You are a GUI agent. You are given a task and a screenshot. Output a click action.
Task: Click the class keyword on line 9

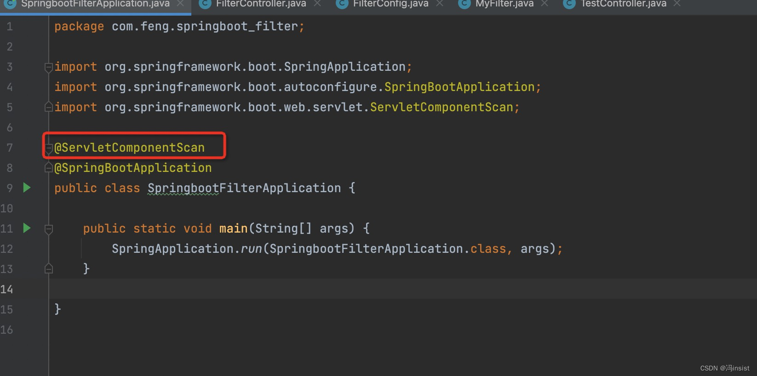pyautogui.click(x=122, y=188)
